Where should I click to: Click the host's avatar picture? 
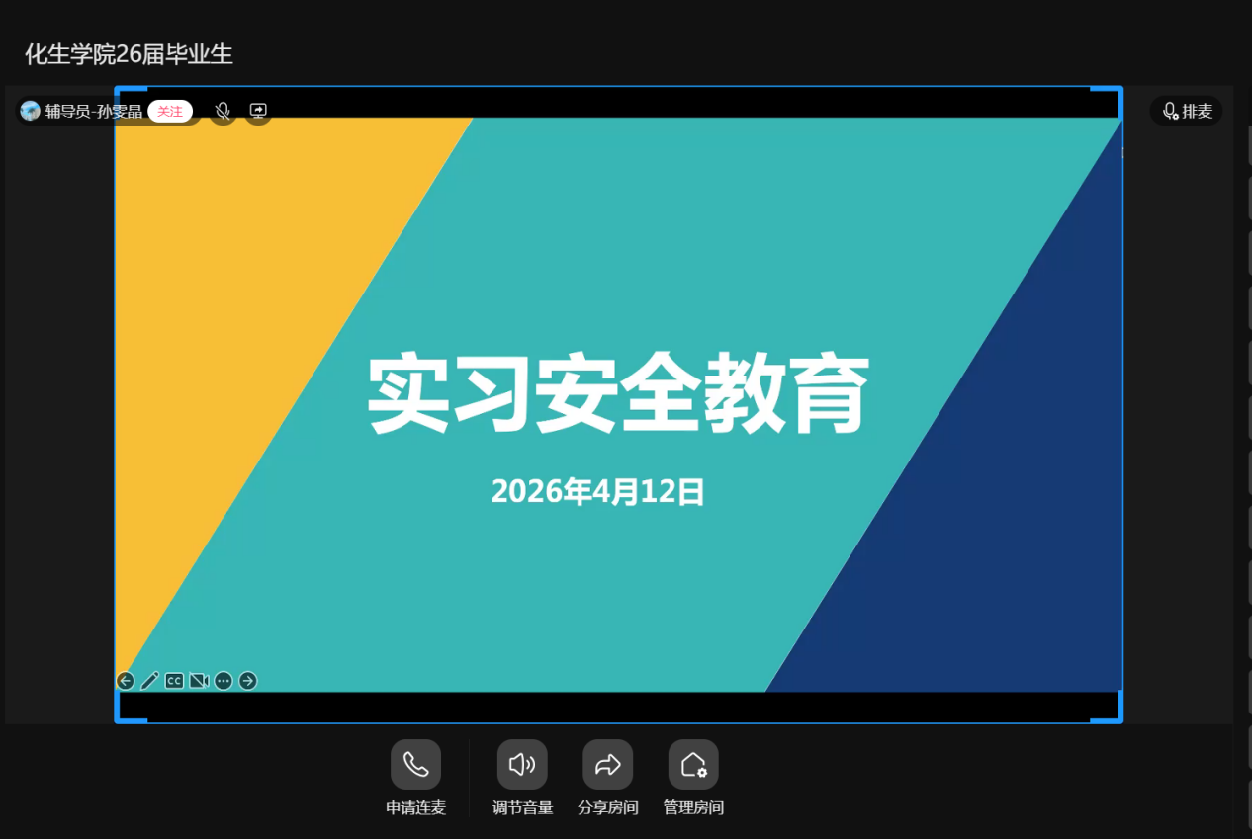[31, 111]
